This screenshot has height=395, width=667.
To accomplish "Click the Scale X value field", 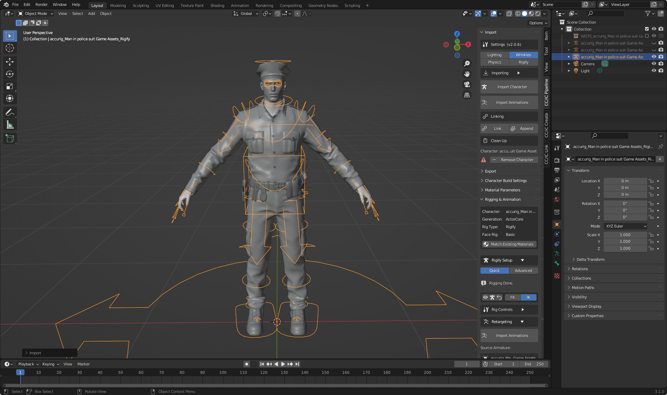I will 625,235.
